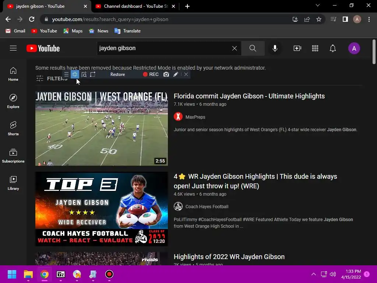This screenshot has width=377, height=283.
Task: Open the media control icon in Chrome toolbar
Action: [x=333, y=19]
